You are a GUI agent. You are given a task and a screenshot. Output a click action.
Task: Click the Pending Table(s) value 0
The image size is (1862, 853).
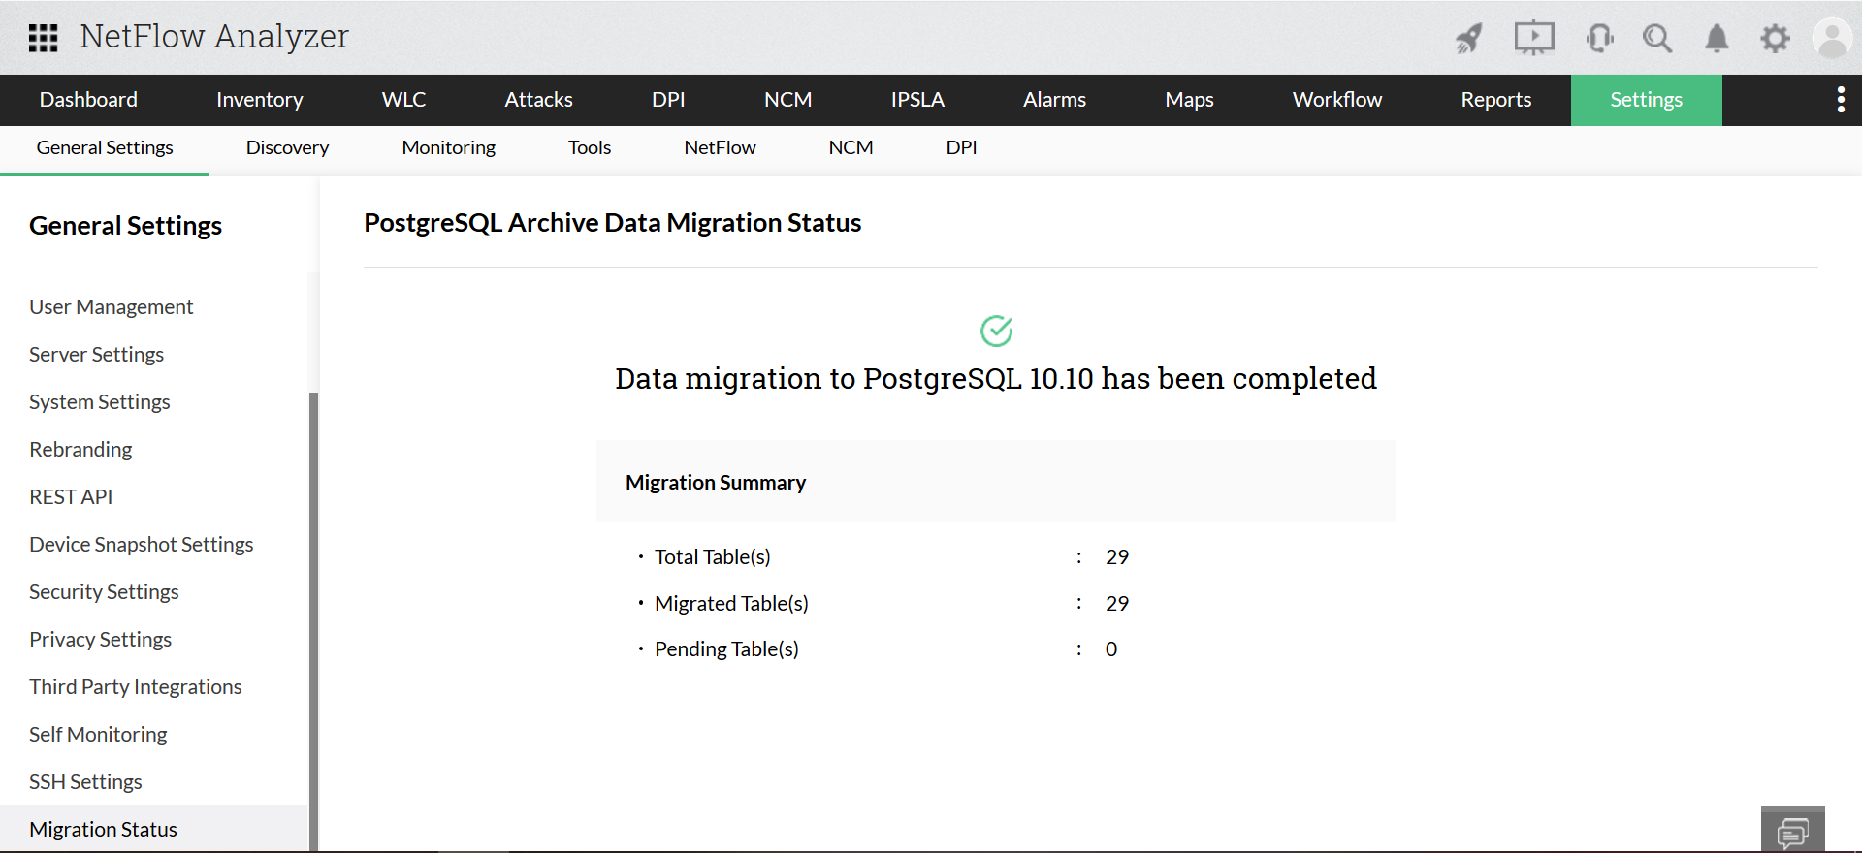pos(1111,649)
